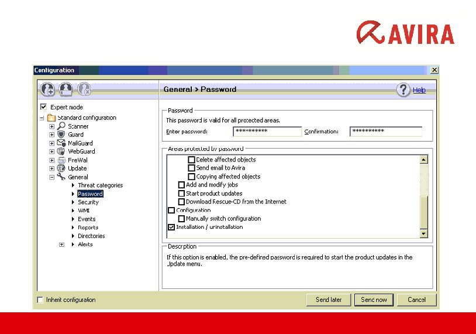Open the Events settings item
This screenshot has height=334, width=476.
click(x=87, y=219)
